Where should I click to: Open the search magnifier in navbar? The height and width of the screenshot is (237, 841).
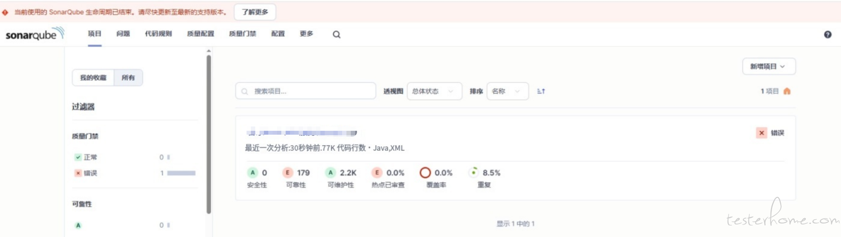[x=336, y=34]
